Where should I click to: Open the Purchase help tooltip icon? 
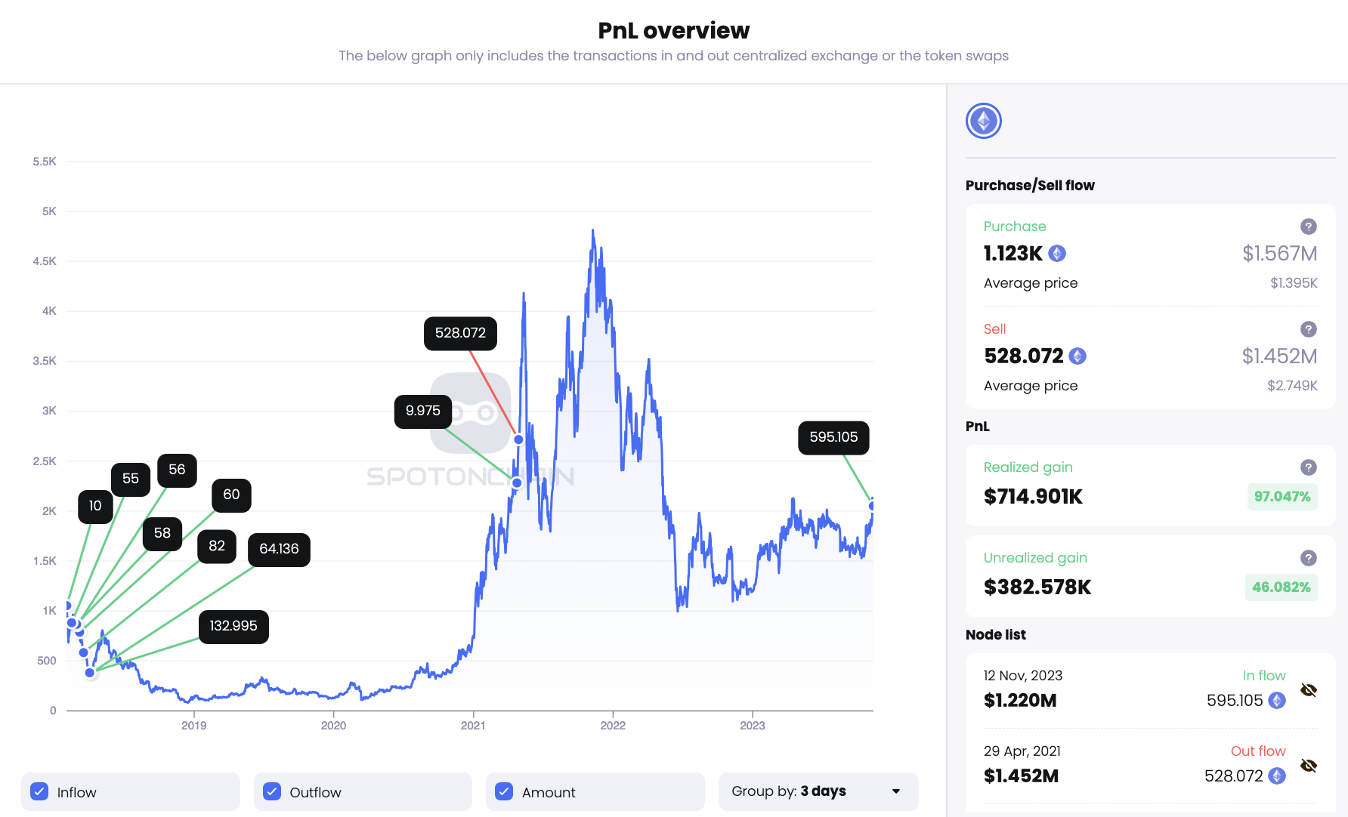1308,226
